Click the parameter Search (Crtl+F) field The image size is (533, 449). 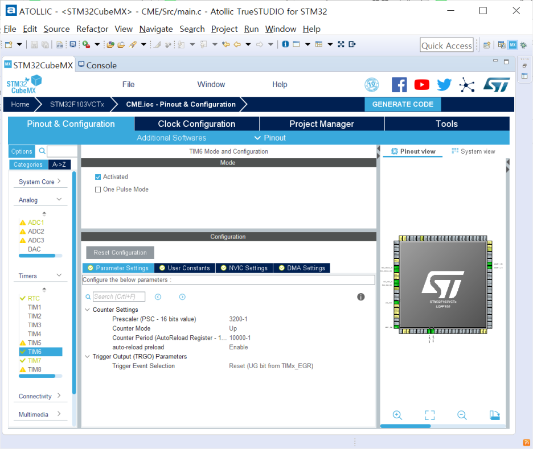click(119, 296)
